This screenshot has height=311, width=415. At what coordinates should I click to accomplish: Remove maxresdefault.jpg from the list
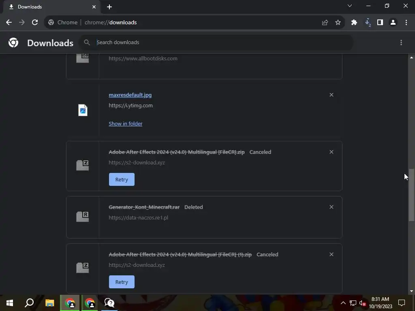point(332,95)
